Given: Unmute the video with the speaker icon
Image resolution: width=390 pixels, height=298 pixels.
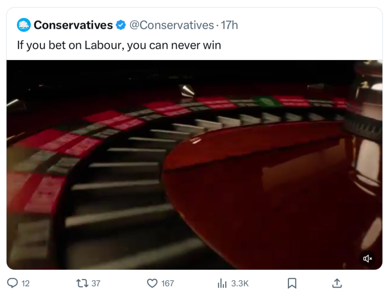Looking at the screenshot, I should 368,258.
